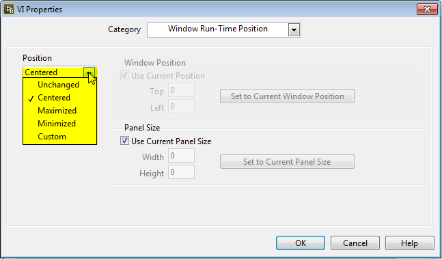Confirm with the OK button
Image resolution: width=442 pixels, height=259 pixels.
click(x=301, y=243)
